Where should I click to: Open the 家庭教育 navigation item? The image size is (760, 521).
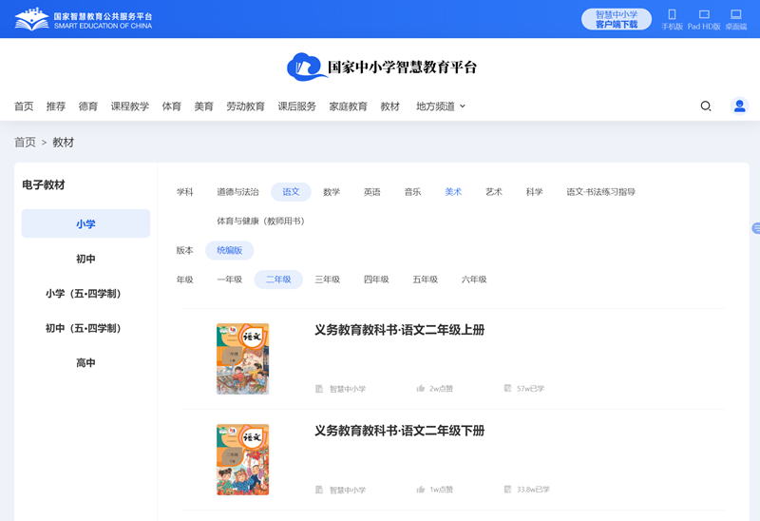click(x=348, y=106)
